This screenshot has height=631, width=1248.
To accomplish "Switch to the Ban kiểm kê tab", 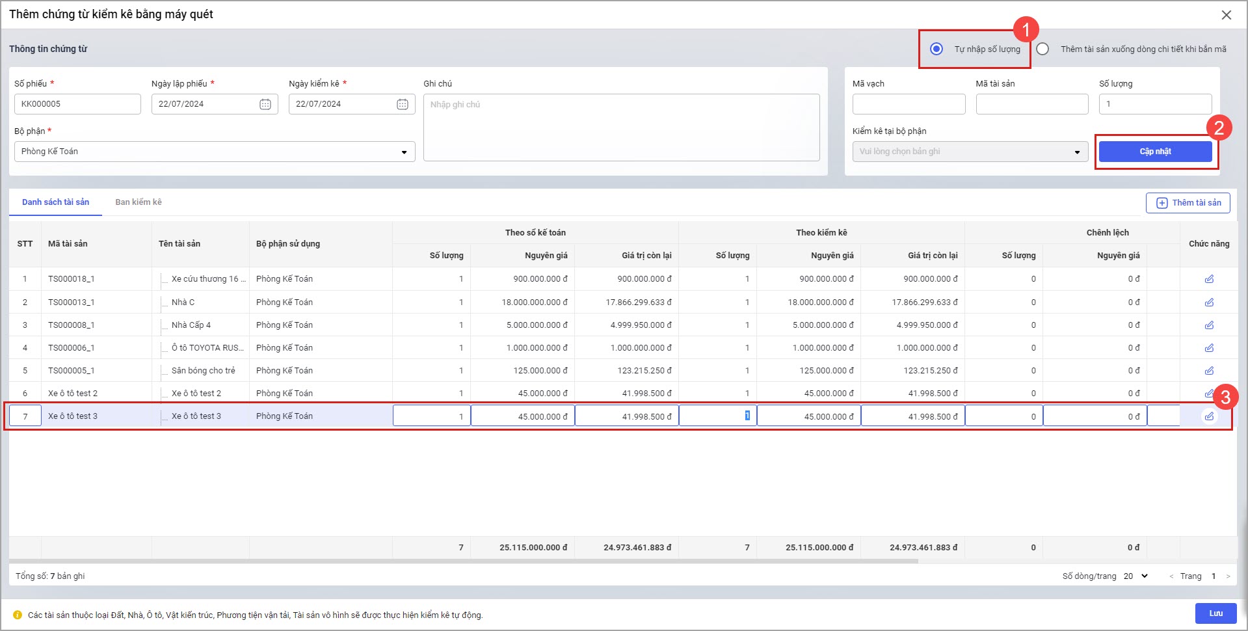I will [139, 202].
